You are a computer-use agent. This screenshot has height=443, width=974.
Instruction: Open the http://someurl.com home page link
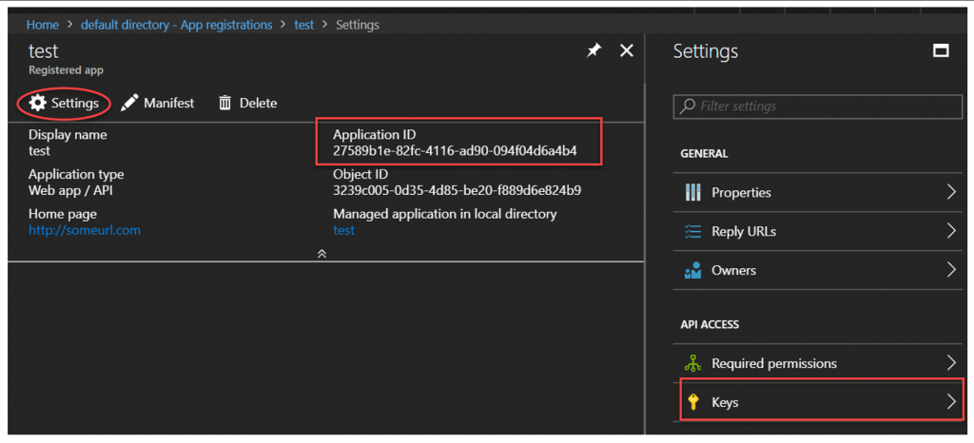click(85, 230)
